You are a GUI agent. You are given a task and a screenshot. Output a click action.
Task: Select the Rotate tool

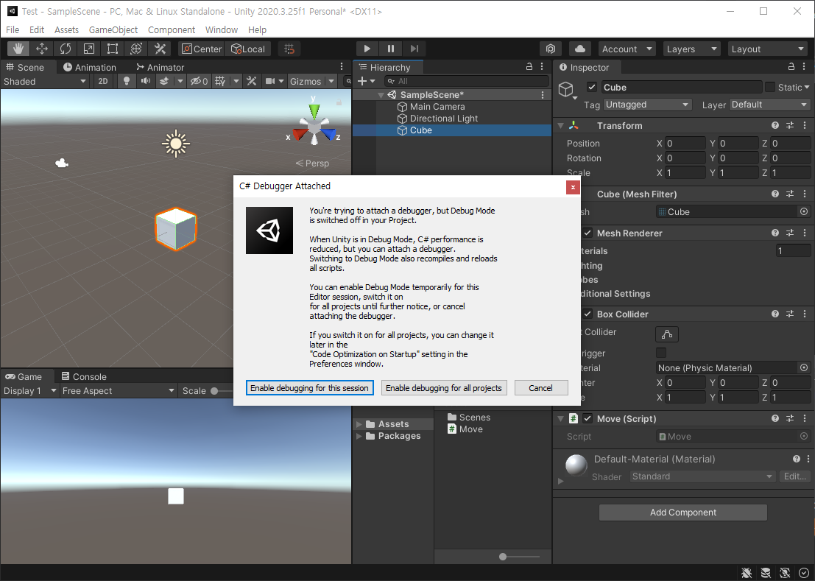[66, 49]
